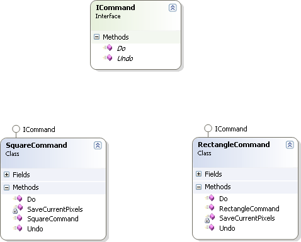Click the RectangleCommand constructor method icon
Screen dimensions: 301x242
click(x=210, y=208)
